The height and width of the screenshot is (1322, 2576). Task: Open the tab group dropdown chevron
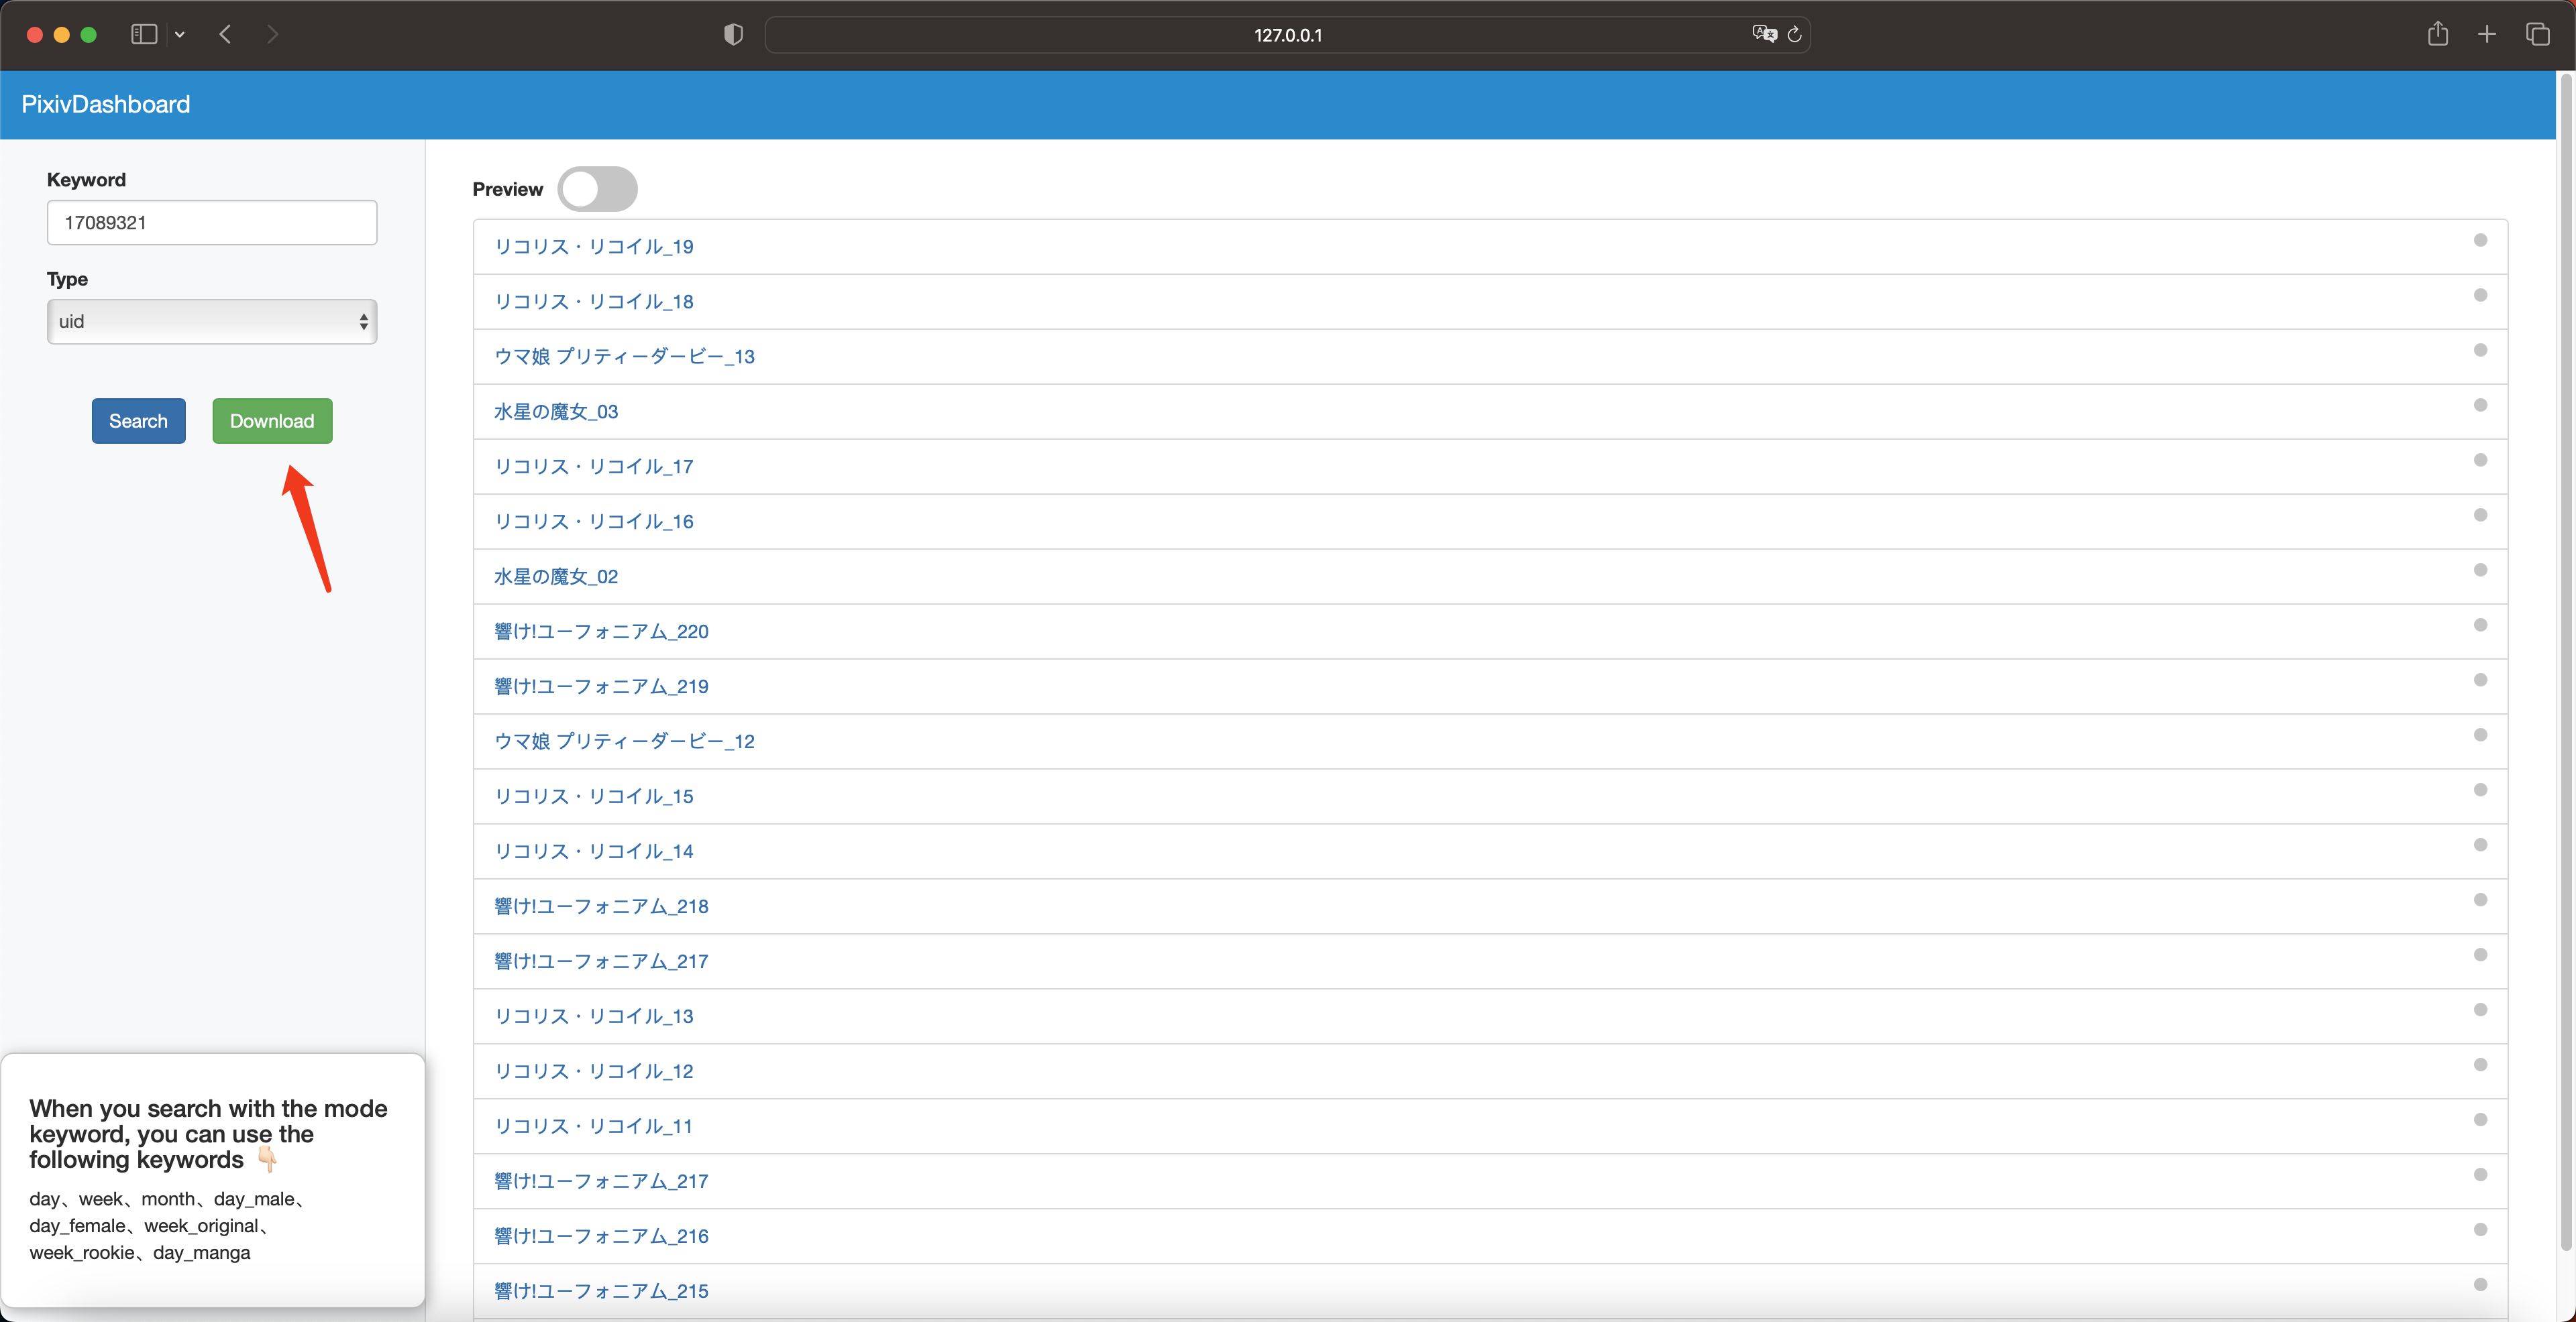click(x=180, y=35)
